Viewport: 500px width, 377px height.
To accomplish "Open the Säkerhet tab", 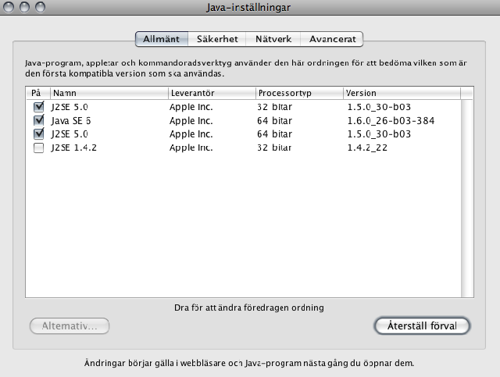I will pos(217,39).
